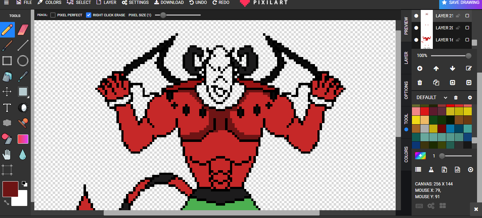The height and width of the screenshot is (218, 482).
Task: Pick the Stamp tool
Action: pyautogui.click(x=23, y=123)
